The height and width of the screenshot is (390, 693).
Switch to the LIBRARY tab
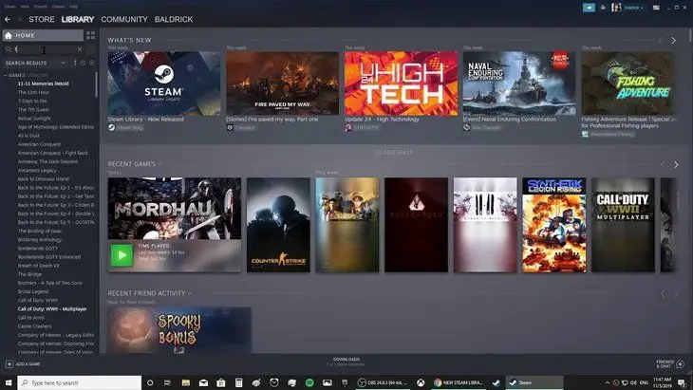78,19
